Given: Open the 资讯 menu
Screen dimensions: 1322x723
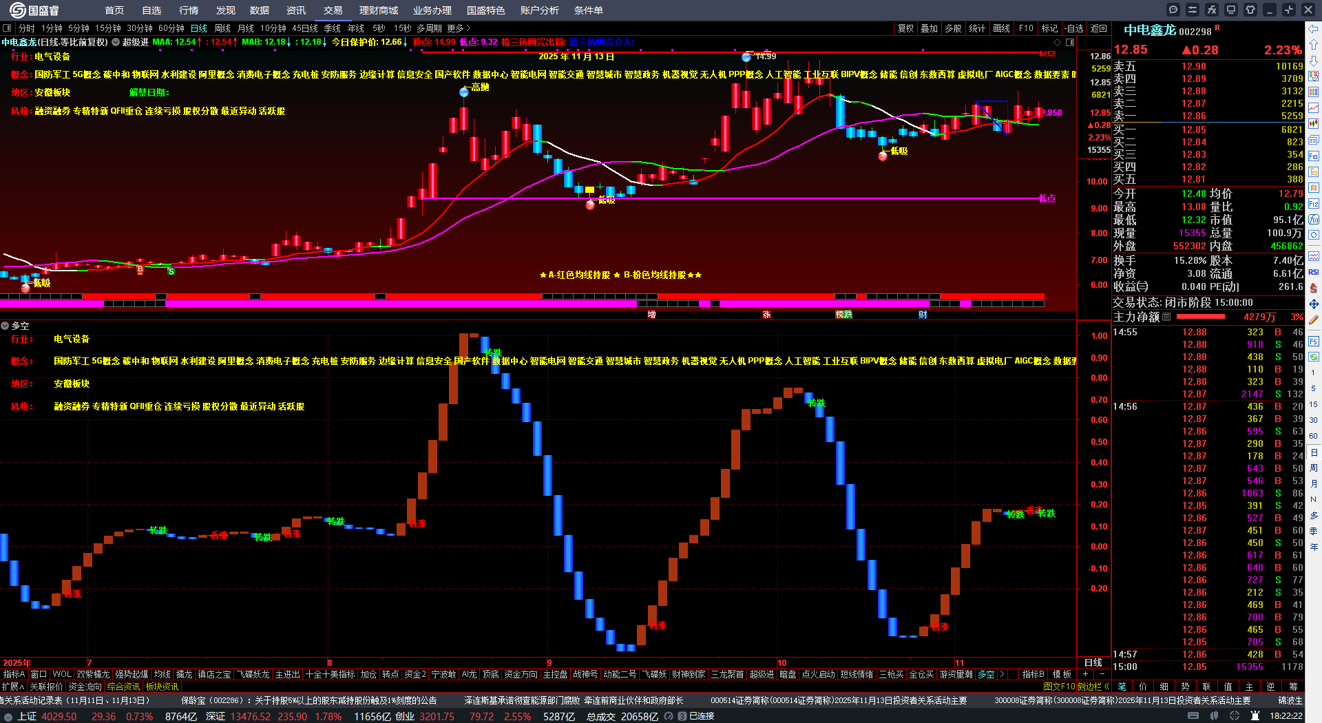Looking at the screenshot, I should 295,10.
